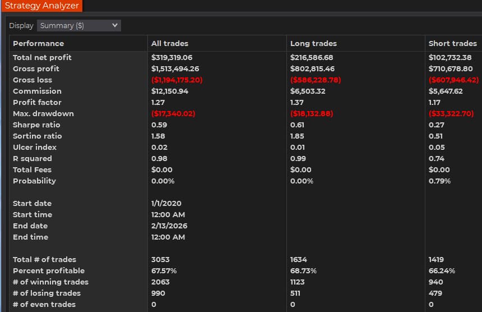Click Short profit factor 1.17
This screenshot has width=482, height=312.
click(435, 103)
